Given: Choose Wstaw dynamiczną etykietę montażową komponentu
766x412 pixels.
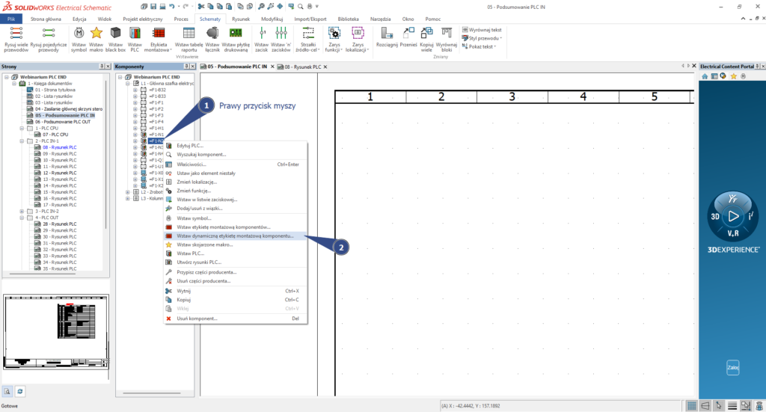Looking at the screenshot, I should [230, 236].
